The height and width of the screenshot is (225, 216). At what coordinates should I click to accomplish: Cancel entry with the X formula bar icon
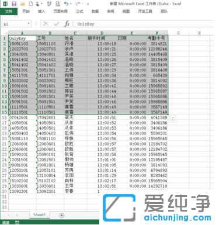click(x=46, y=24)
